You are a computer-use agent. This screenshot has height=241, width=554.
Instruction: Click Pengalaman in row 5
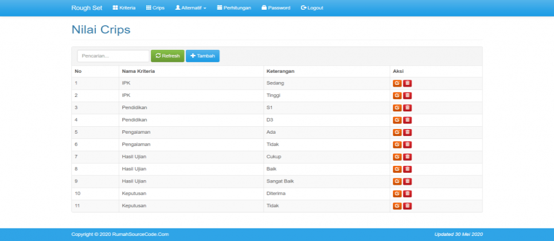136,133
